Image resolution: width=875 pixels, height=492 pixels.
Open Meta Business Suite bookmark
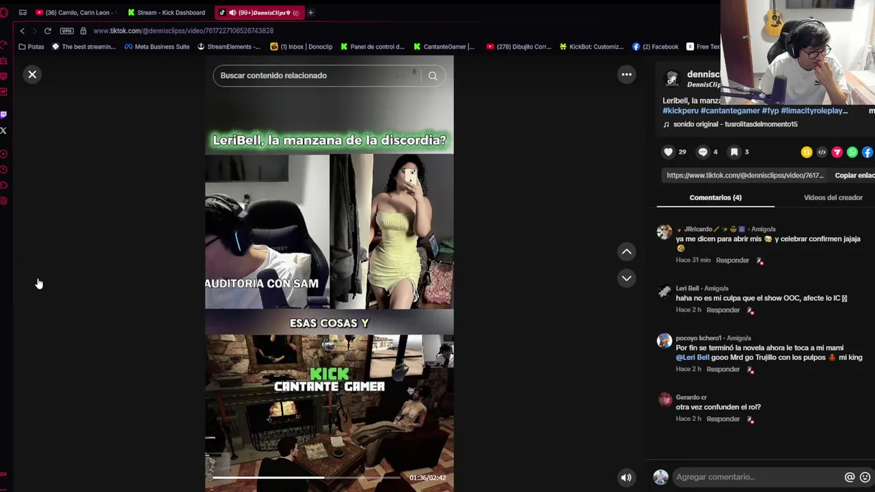pos(157,46)
